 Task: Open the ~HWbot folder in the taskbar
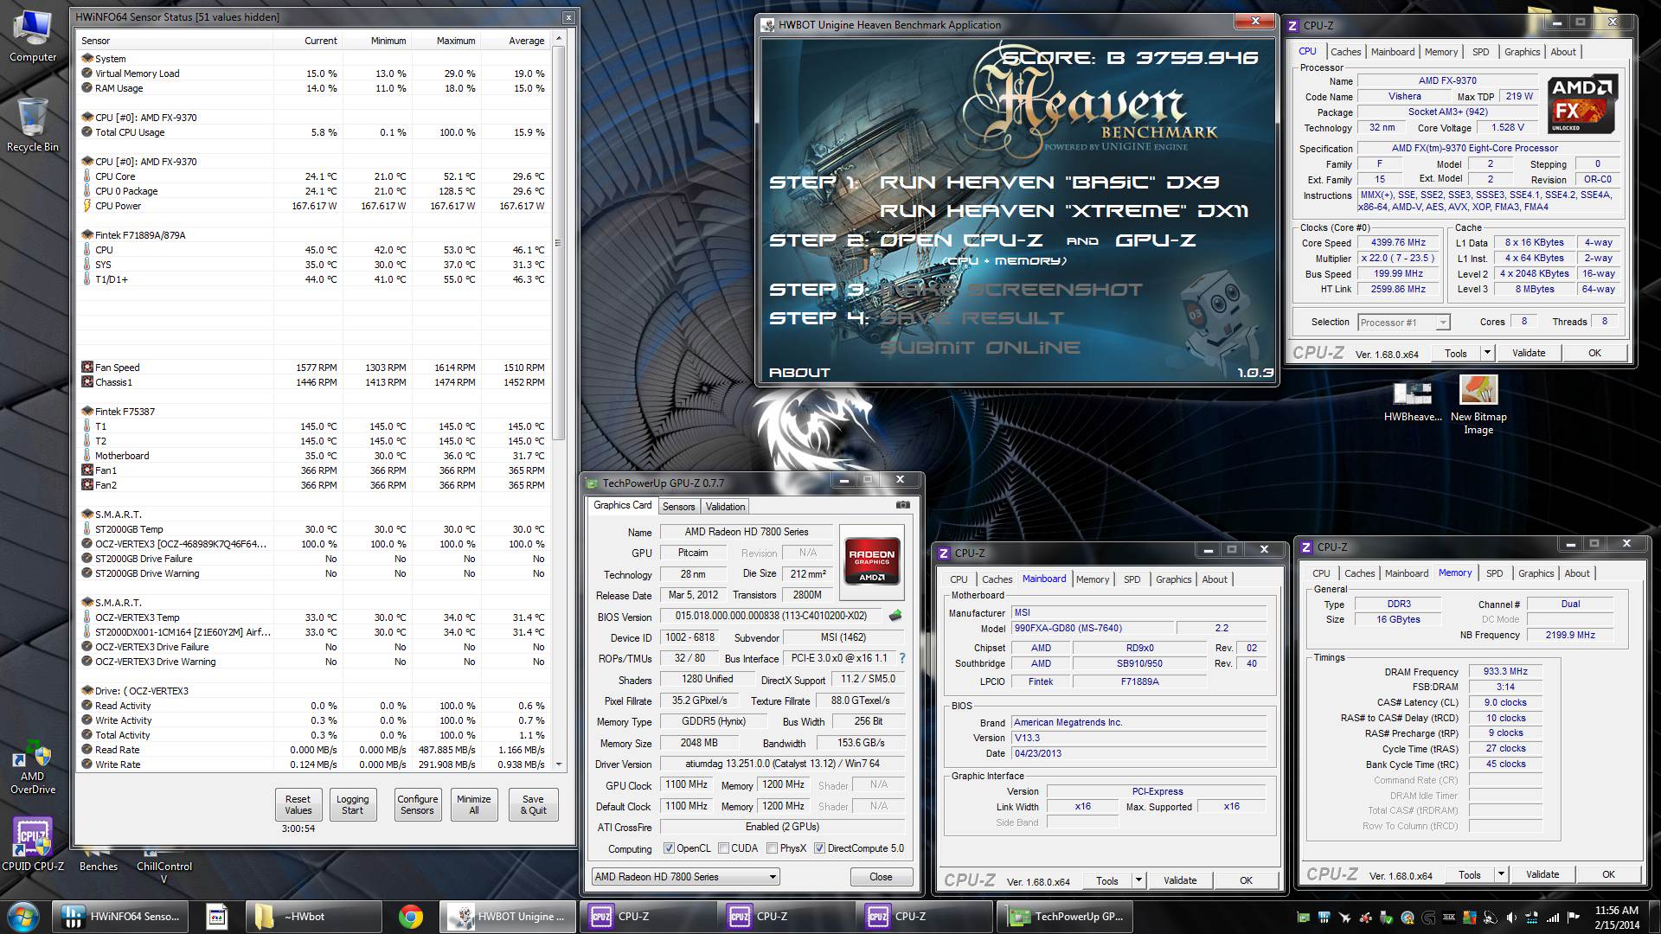click(314, 917)
